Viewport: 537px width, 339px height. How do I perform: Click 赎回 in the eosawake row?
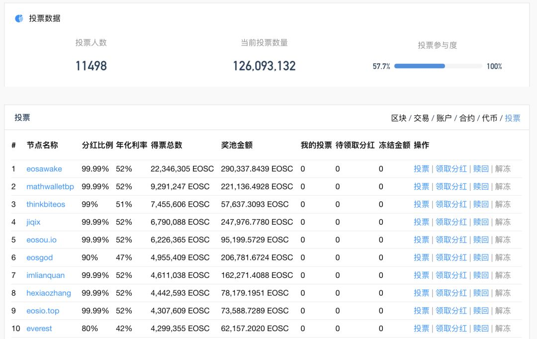(481, 169)
